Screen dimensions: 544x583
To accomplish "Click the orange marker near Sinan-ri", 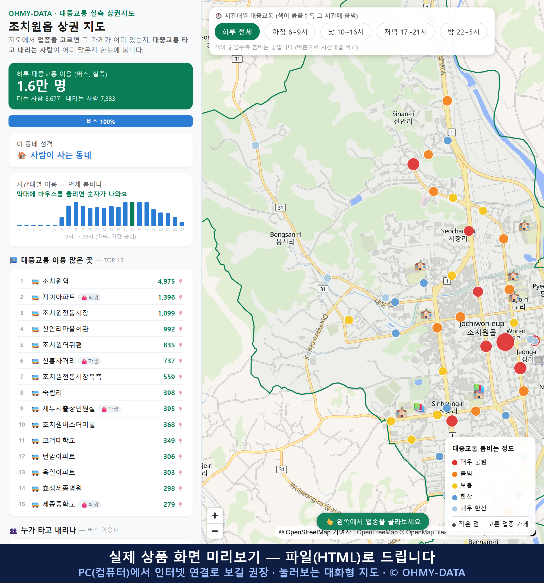I will click(x=447, y=101).
